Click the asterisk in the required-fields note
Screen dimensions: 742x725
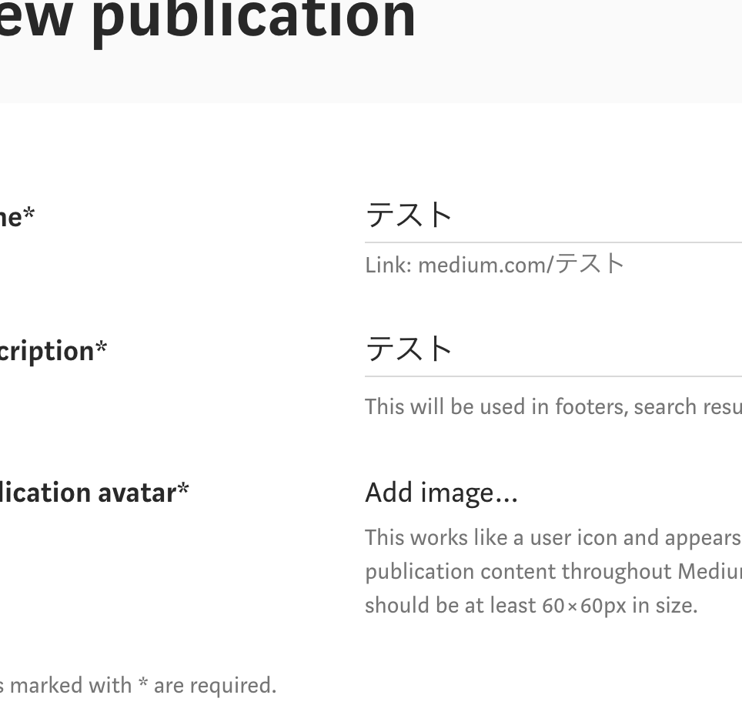point(143,682)
